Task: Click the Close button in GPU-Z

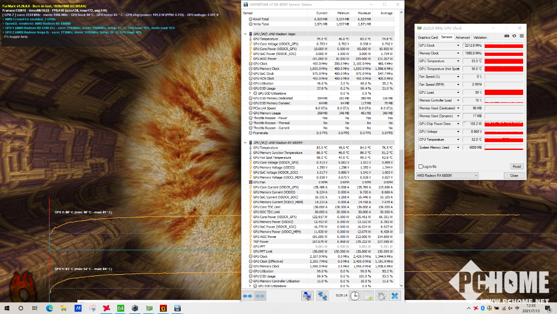Action: 514,175
